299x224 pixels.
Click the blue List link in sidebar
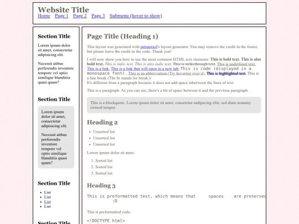[x=47, y=202]
